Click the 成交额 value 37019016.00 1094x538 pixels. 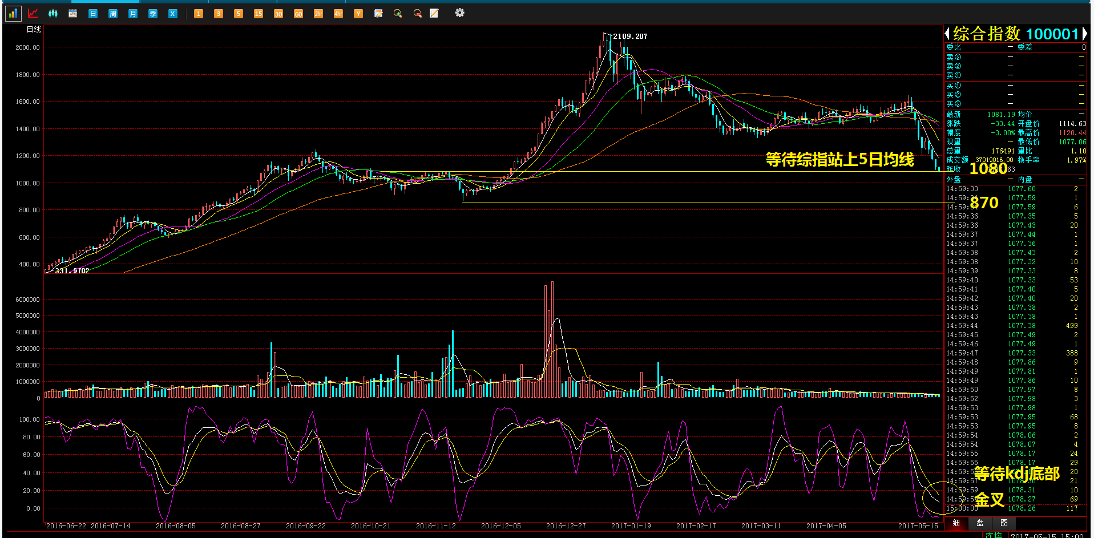pyautogui.click(x=994, y=160)
